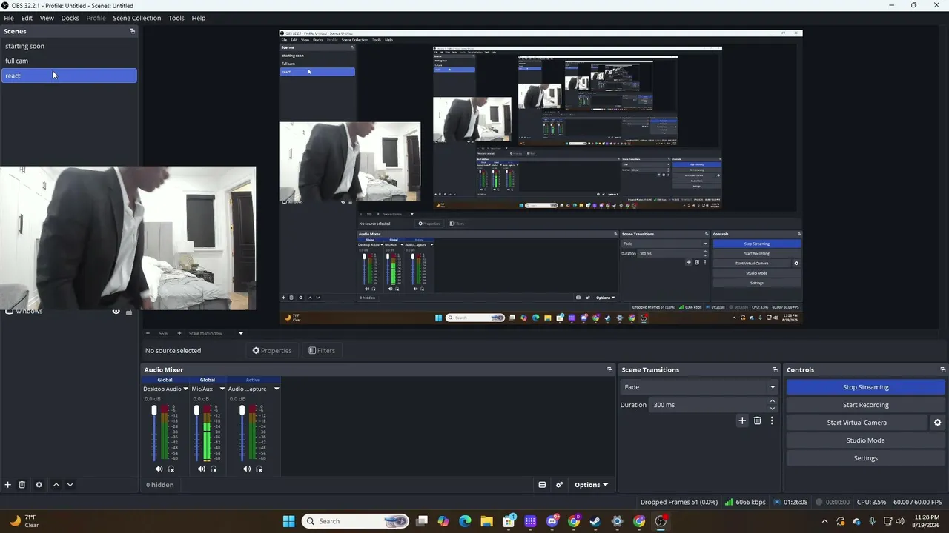Lock the Windows source with the lock icon

(129, 312)
